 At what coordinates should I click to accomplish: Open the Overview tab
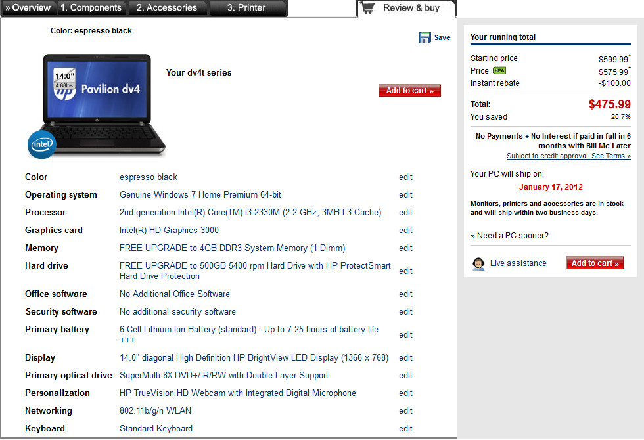click(28, 8)
